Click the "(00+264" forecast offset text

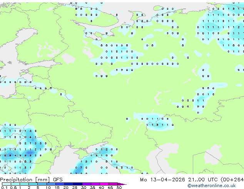(232, 180)
